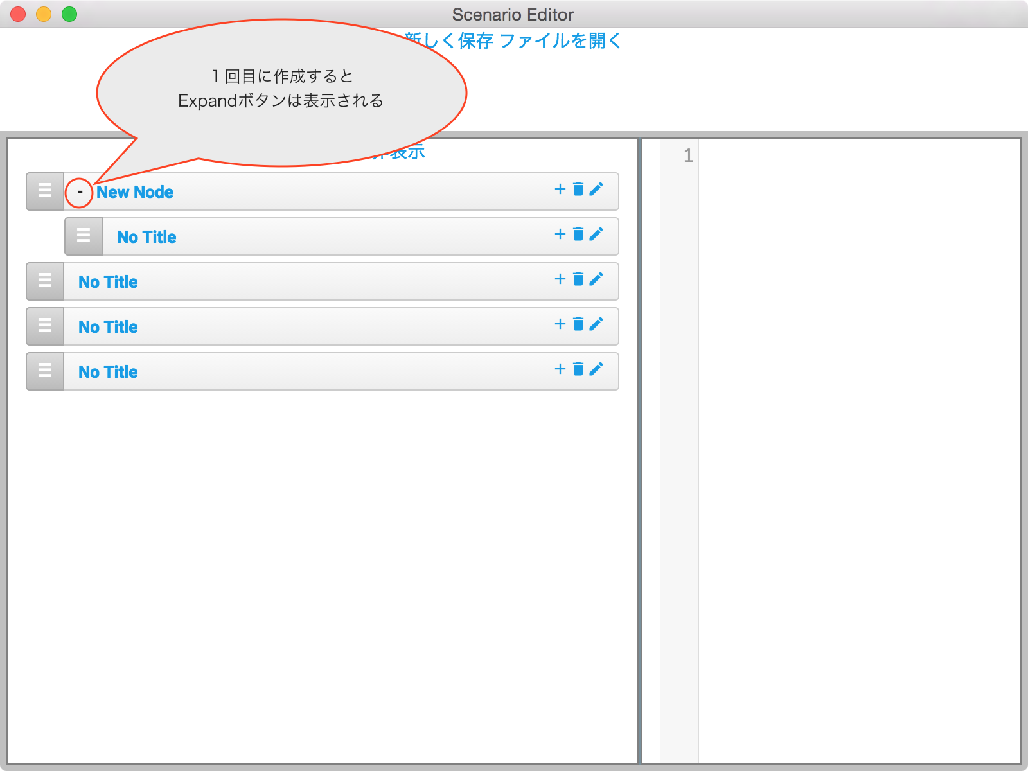Click drag handle of the indented No Title row
1028x771 pixels.
[84, 236]
